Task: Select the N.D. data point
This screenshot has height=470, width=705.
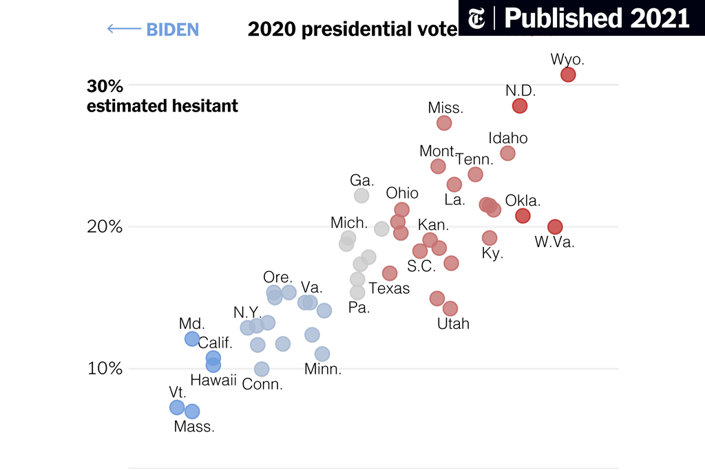Action: pyautogui.click(x=520, y=106)
